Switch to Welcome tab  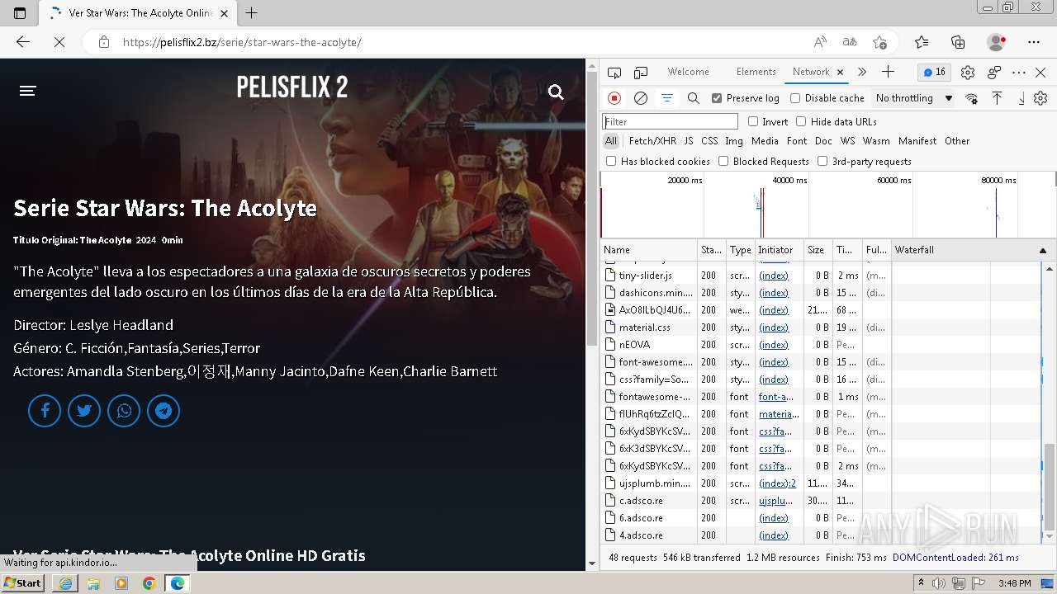coord(689,72)
